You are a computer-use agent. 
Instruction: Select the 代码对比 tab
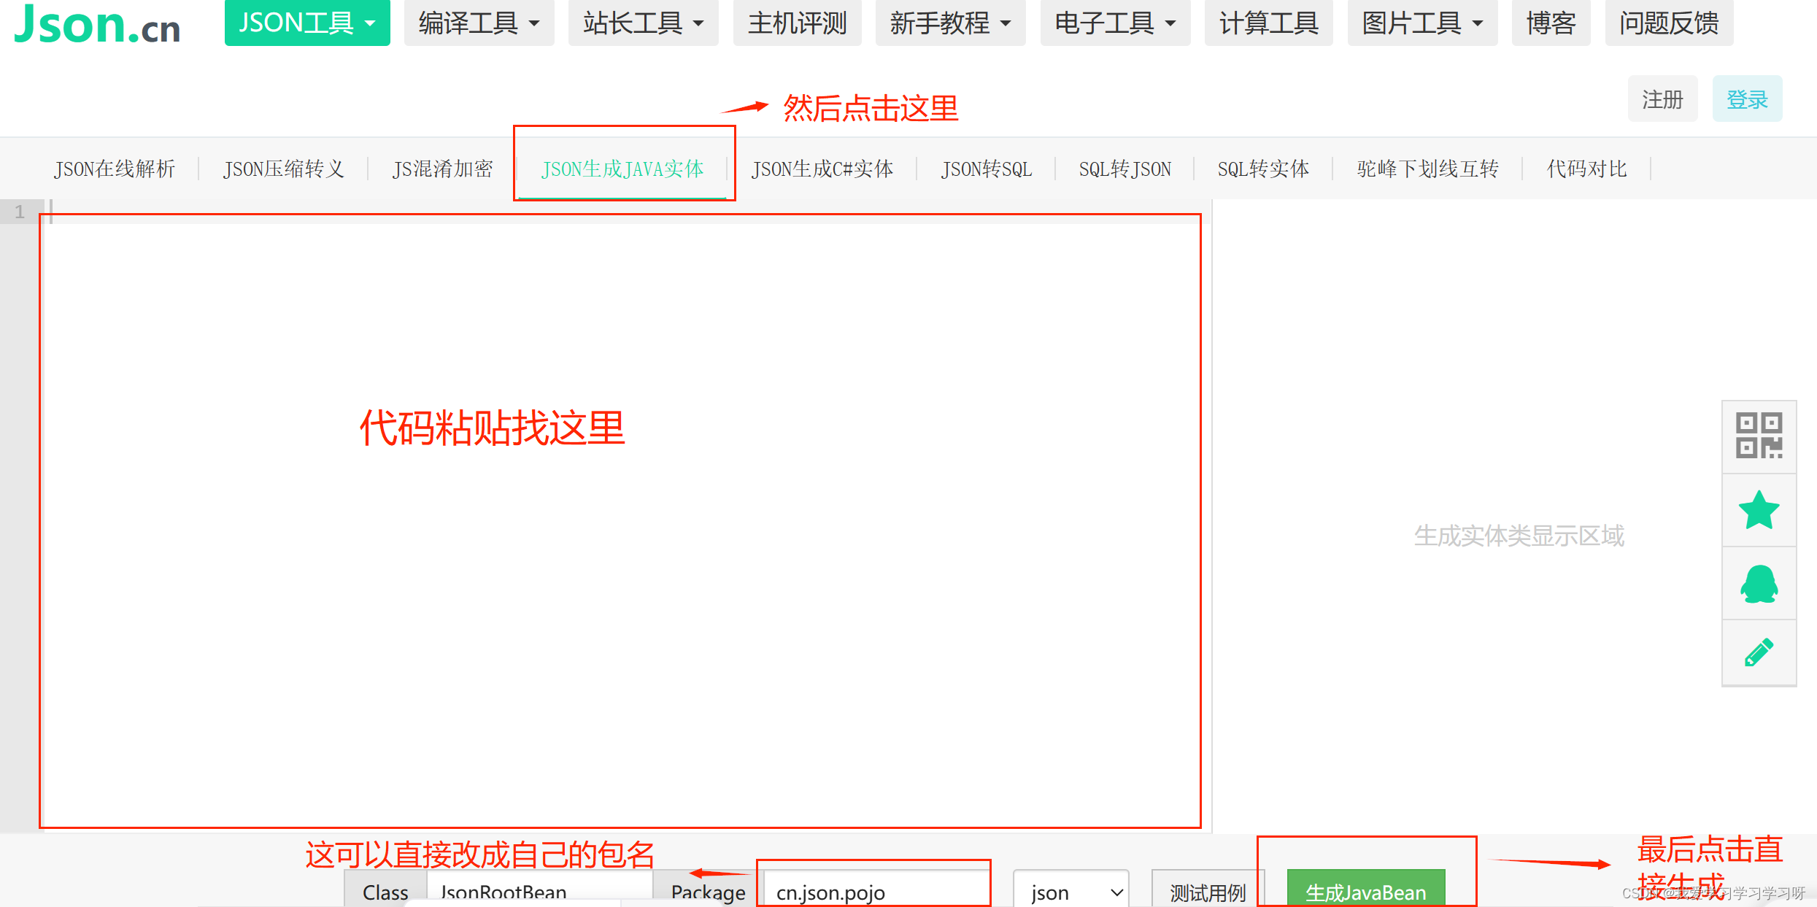click(1586, 169)
